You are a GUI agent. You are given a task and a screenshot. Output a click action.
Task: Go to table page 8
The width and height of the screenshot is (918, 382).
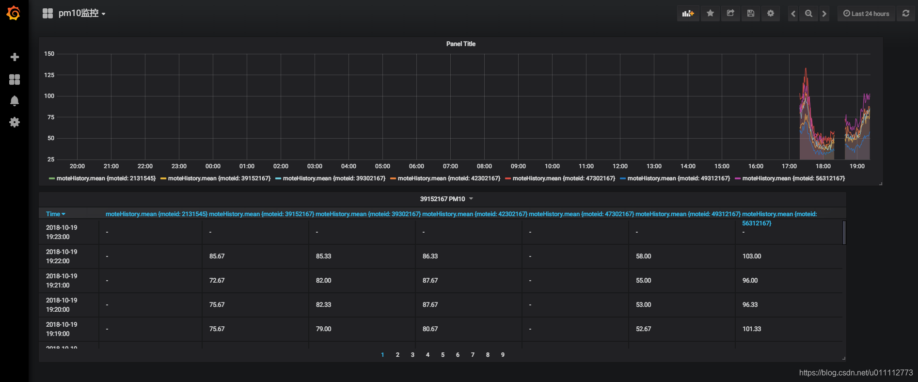488,355
